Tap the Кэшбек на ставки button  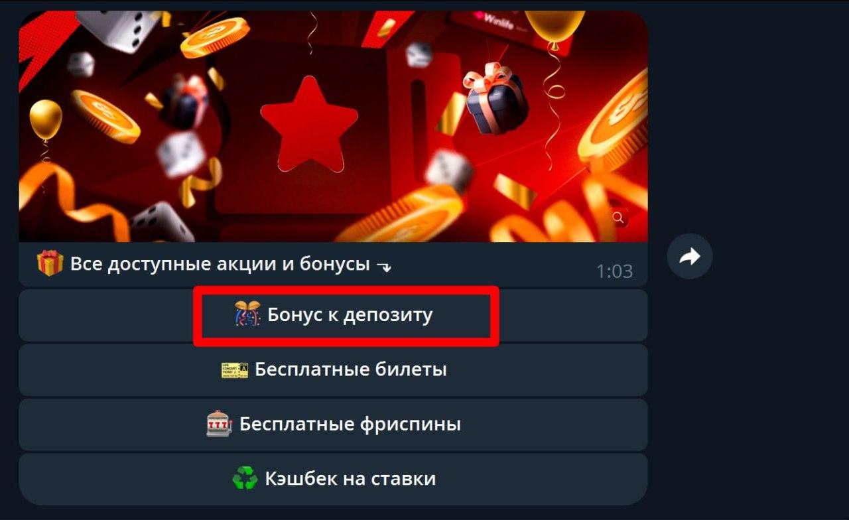[x=333, y=478]
